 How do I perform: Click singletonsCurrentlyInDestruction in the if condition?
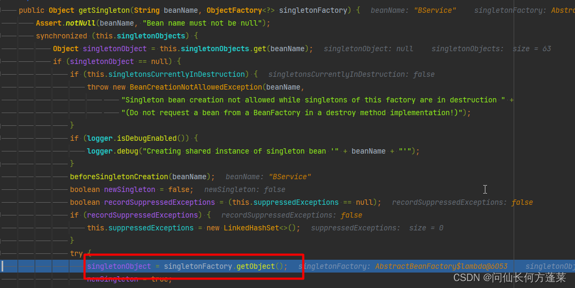pyautogui.click(x=177, y=75)
